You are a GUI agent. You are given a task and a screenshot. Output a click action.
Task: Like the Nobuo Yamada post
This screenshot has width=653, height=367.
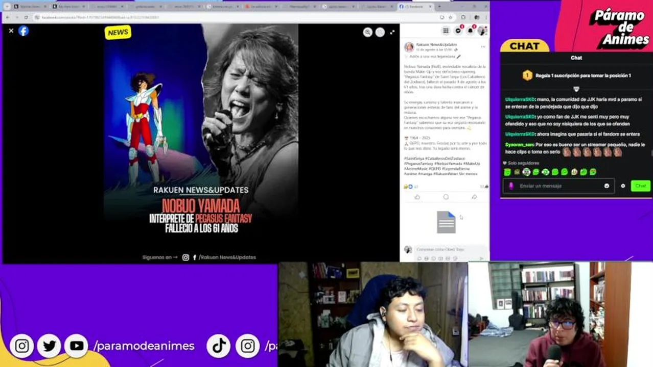417,197
